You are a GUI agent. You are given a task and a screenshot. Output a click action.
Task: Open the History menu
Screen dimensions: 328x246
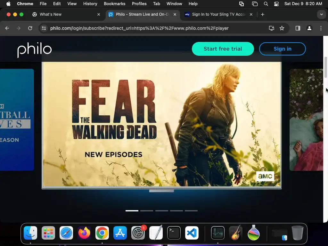(x=90, y=4)
